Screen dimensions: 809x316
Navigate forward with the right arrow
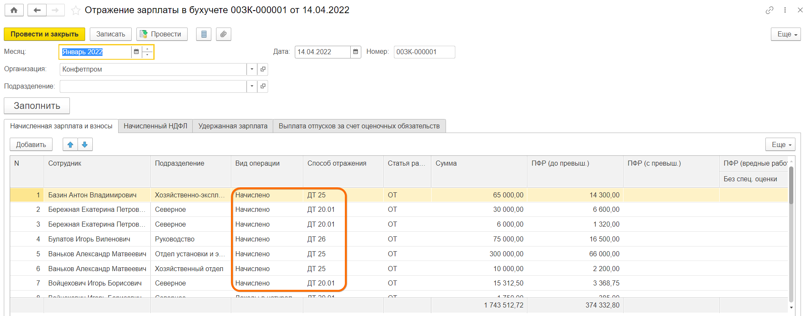(x=55, y=10)
